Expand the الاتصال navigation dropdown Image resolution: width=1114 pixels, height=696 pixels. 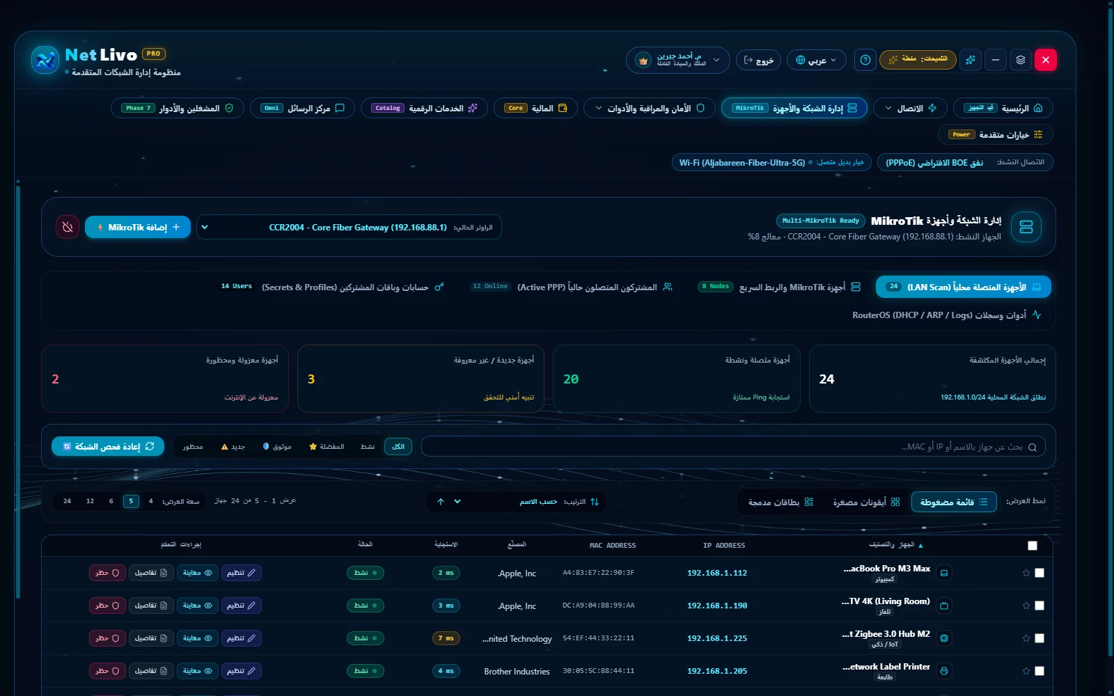[910, 108]
